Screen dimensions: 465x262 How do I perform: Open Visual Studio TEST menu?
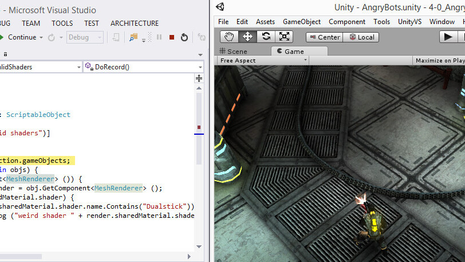[x=92, y=23]
